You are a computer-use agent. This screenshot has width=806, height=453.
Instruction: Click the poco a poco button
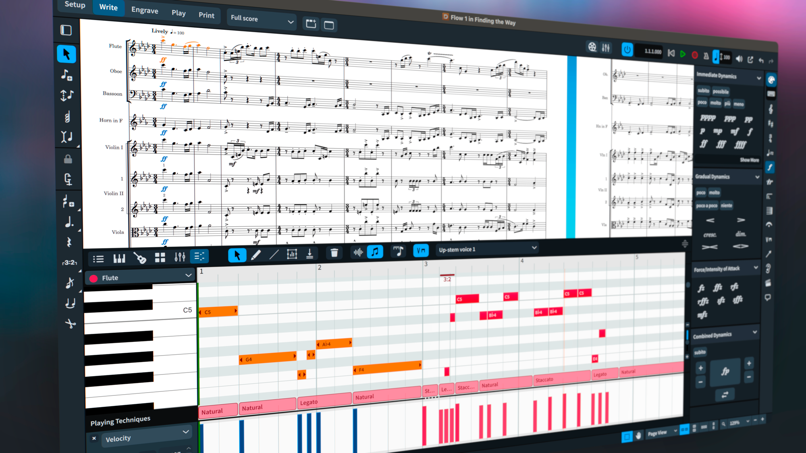point(706,206)
